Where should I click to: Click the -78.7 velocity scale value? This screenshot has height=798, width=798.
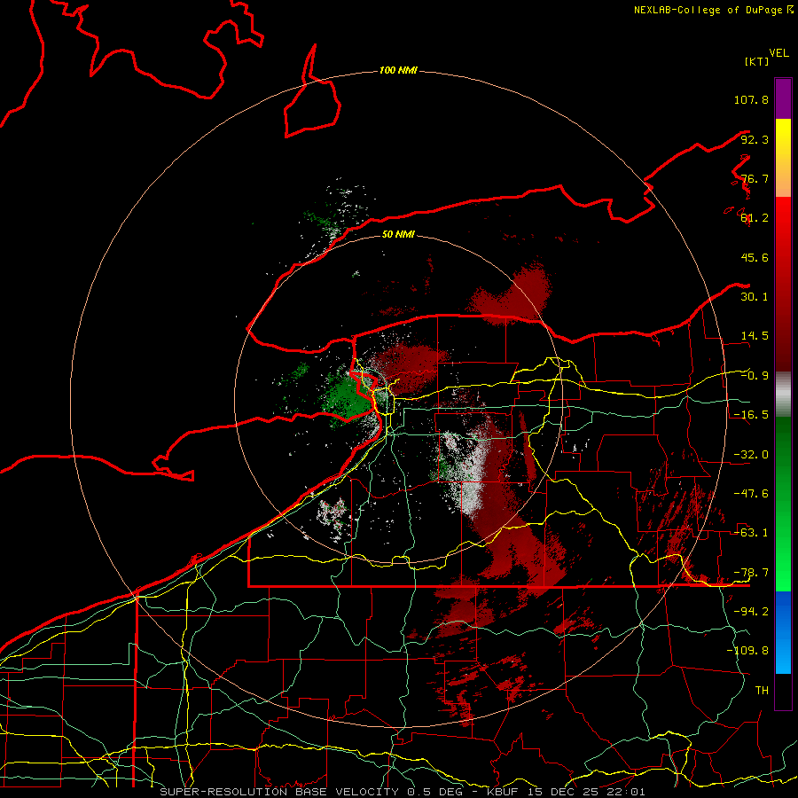(751, 573)
